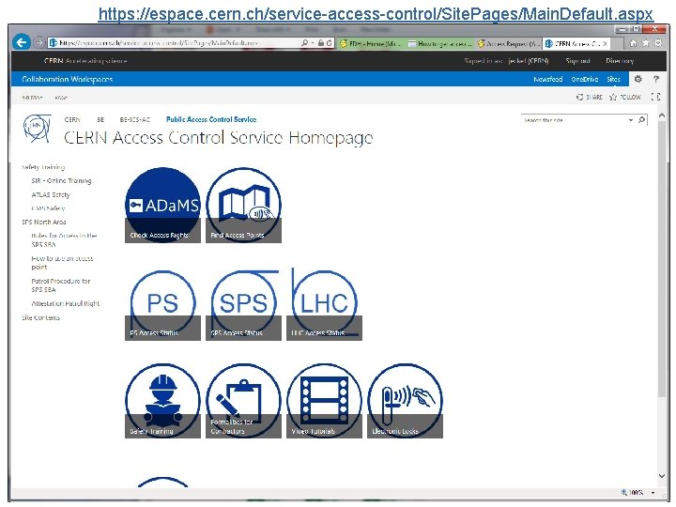Open the Safety Training tile
This screenshot has height=507, width=676.
tap(162, 401)
